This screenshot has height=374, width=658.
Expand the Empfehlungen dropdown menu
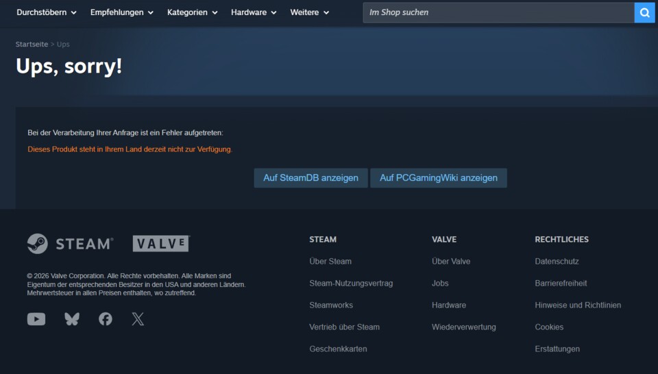click(122, 12)
